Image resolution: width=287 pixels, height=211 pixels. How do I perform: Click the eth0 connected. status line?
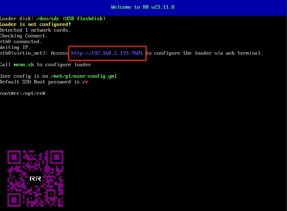coord(21,42)
